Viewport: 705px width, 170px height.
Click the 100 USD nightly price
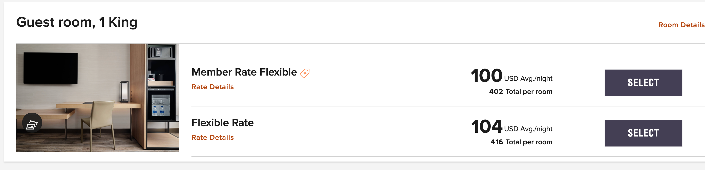click(486, 76)
